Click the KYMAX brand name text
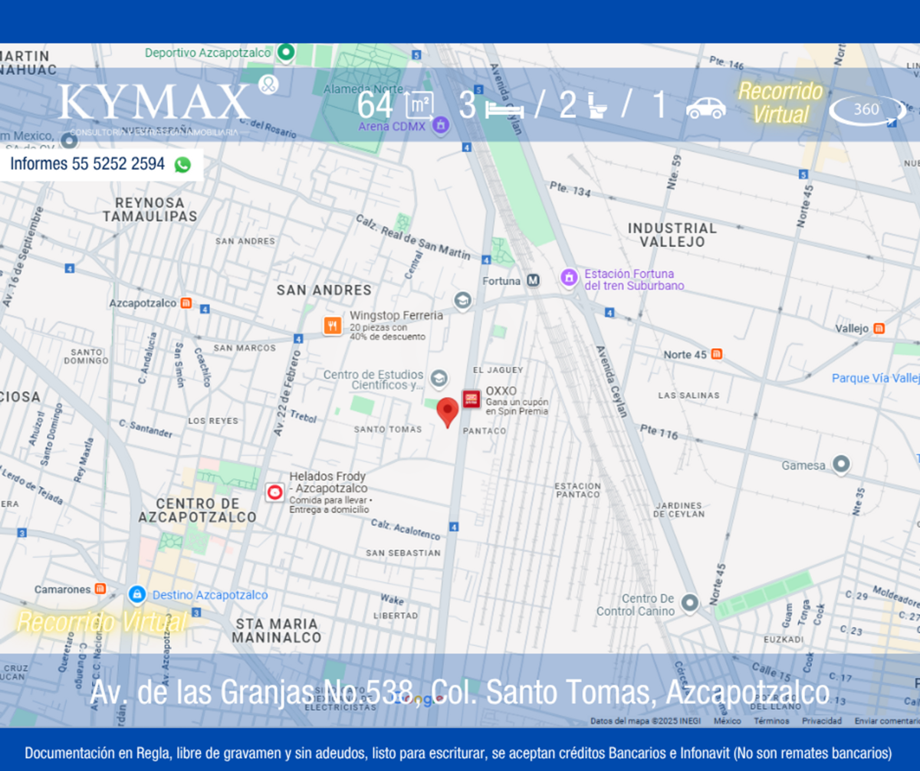Image resolution: width=920 pixels, height=771 pixels. 155,102
